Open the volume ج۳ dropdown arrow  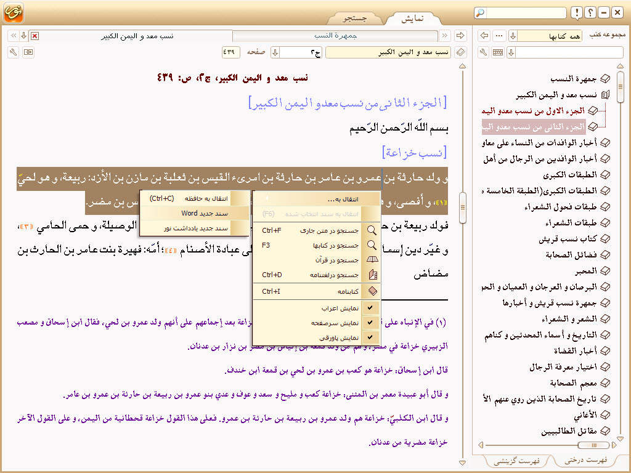pos(275,52)
